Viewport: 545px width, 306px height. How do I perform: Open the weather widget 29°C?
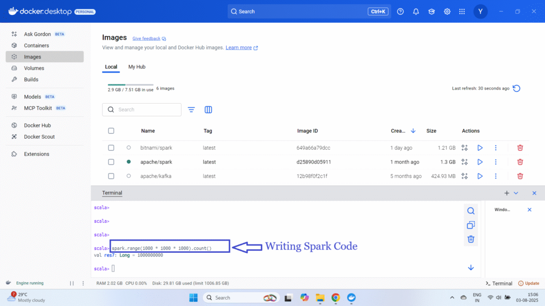pyautogui.click(x=27, y=297)
